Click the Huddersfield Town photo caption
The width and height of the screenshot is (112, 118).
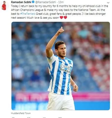(x=21, y=113)
